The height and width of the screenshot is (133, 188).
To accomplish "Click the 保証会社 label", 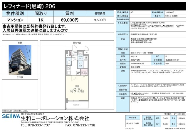I will 123,94.
